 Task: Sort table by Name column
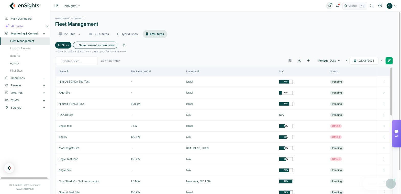[x=63, y=72]
